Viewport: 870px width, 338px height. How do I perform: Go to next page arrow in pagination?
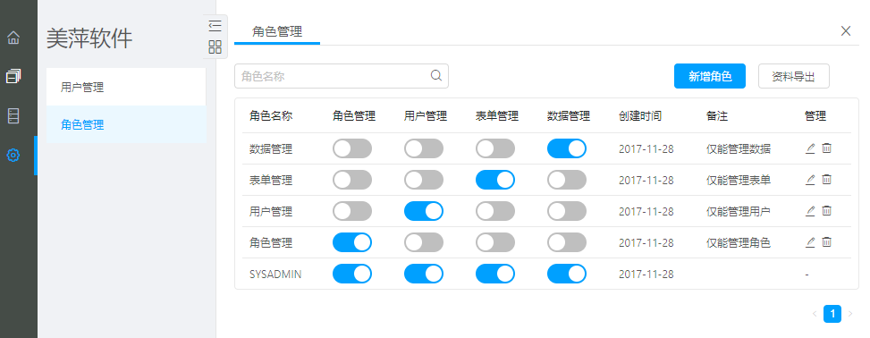[x=850, y=314]
